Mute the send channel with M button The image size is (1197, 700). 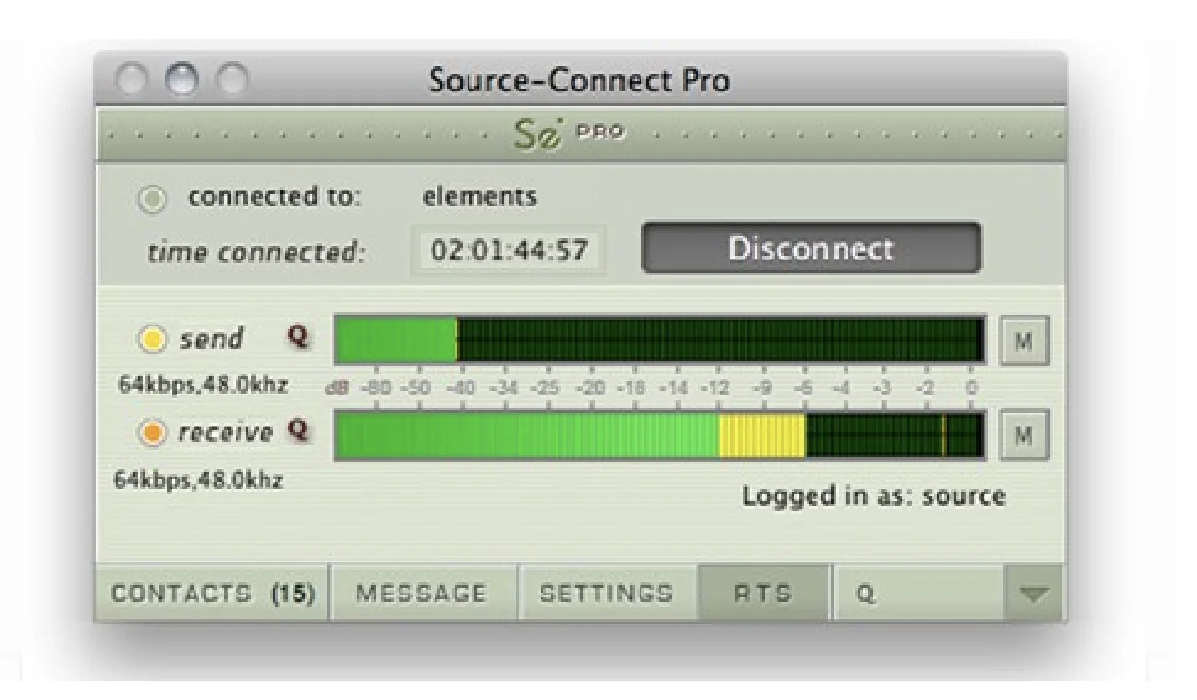tap(1025, 341)
